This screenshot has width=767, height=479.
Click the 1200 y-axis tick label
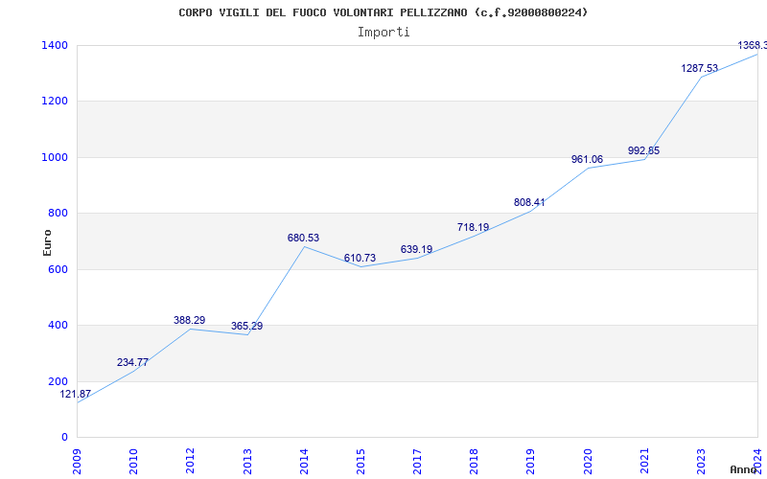55,102
